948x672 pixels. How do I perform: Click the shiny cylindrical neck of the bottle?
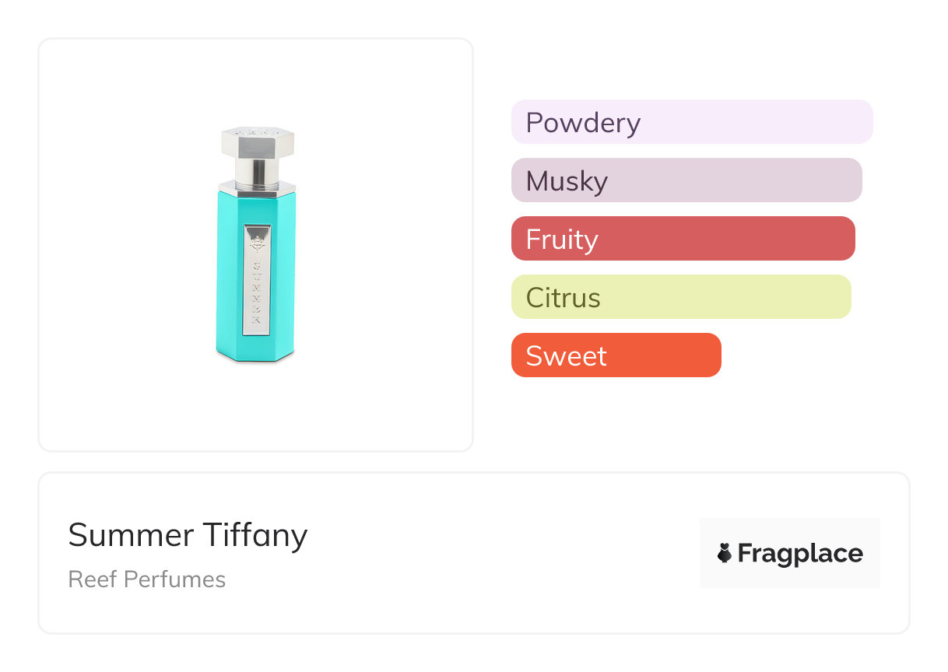pyautogui.click(x=257, y=170)
